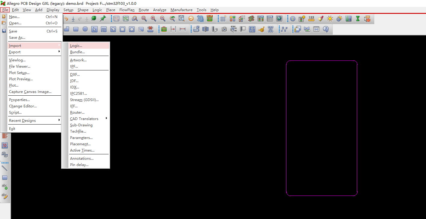Click the ODB export icon
The width and height of the screenshot is (426, 219).
coord(196,29)
